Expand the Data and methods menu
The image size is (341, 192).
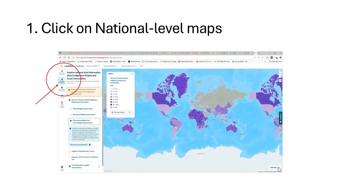point(110,66)
